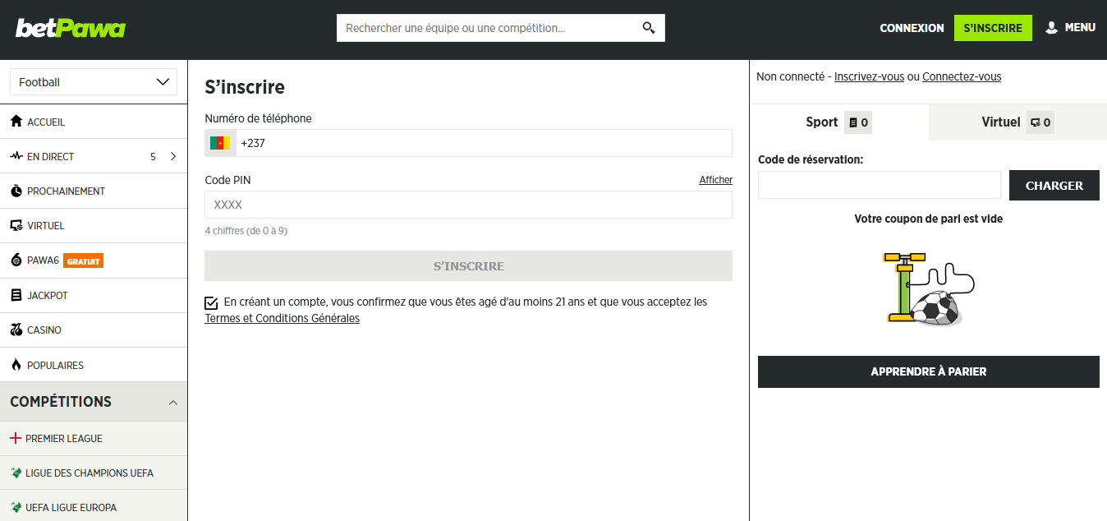Click the England flag beside Premier League
The width and height of the screenshot is (1107, 521).
click(16, 438)
